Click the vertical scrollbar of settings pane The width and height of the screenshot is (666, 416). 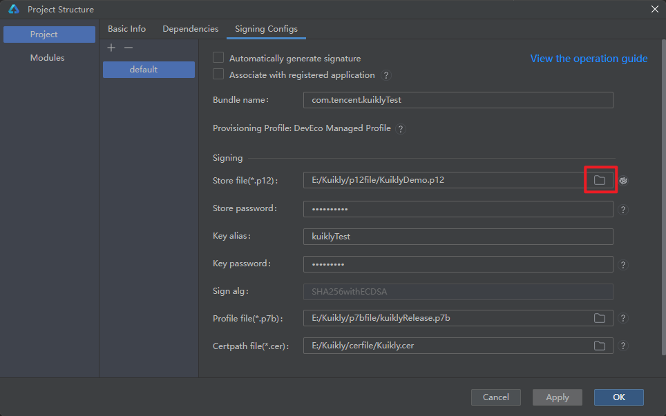(x=663, y=197)
